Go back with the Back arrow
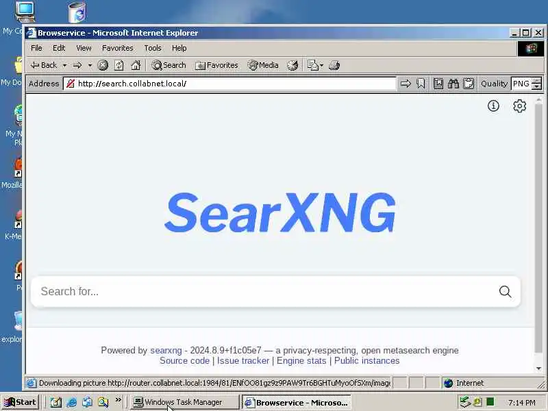The height and width of the screenshot is (411, 548). point(44,65)
